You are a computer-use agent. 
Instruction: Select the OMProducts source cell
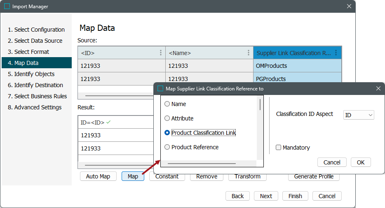[297, 66]
